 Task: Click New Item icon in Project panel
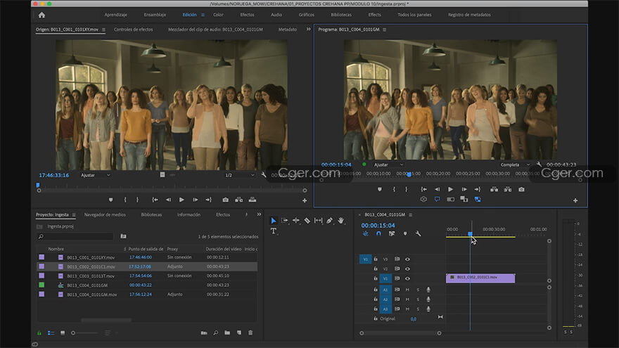[239, 333]
